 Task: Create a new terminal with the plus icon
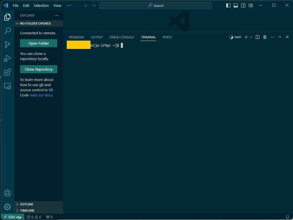[x=245, y=37]
